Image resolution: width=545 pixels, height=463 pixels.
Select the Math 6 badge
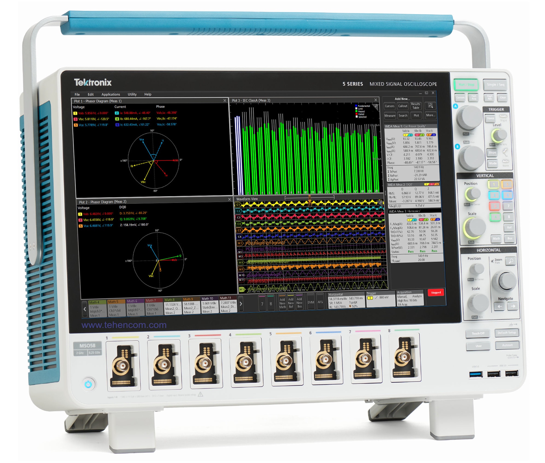tap(135, 307)
